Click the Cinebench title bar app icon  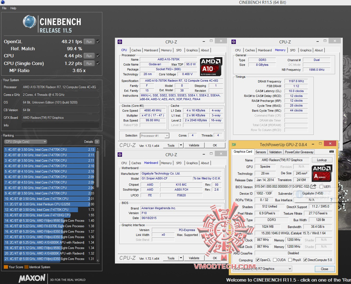coord(2,2)
